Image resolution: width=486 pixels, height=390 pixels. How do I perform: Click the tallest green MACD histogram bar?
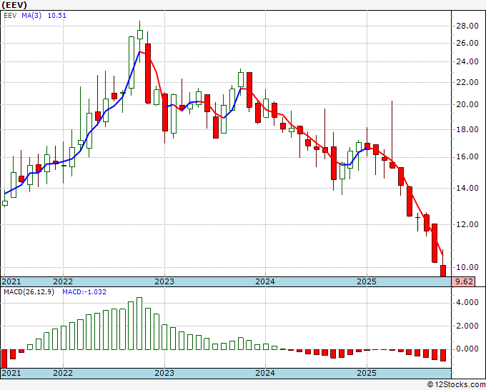coord(139,324)
